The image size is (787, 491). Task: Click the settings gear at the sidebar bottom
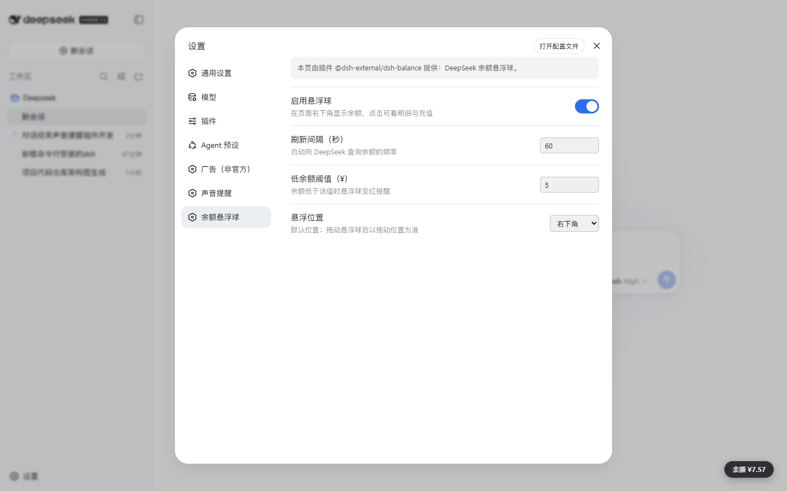coord(14,476)
